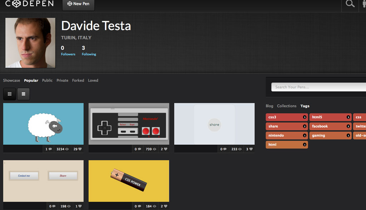Open the Collections section
Screen dimensions: 366x210
pos(287,106)
